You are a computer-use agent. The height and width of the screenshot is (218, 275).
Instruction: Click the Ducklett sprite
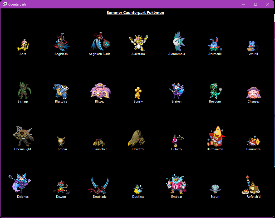tap(138, 189)
